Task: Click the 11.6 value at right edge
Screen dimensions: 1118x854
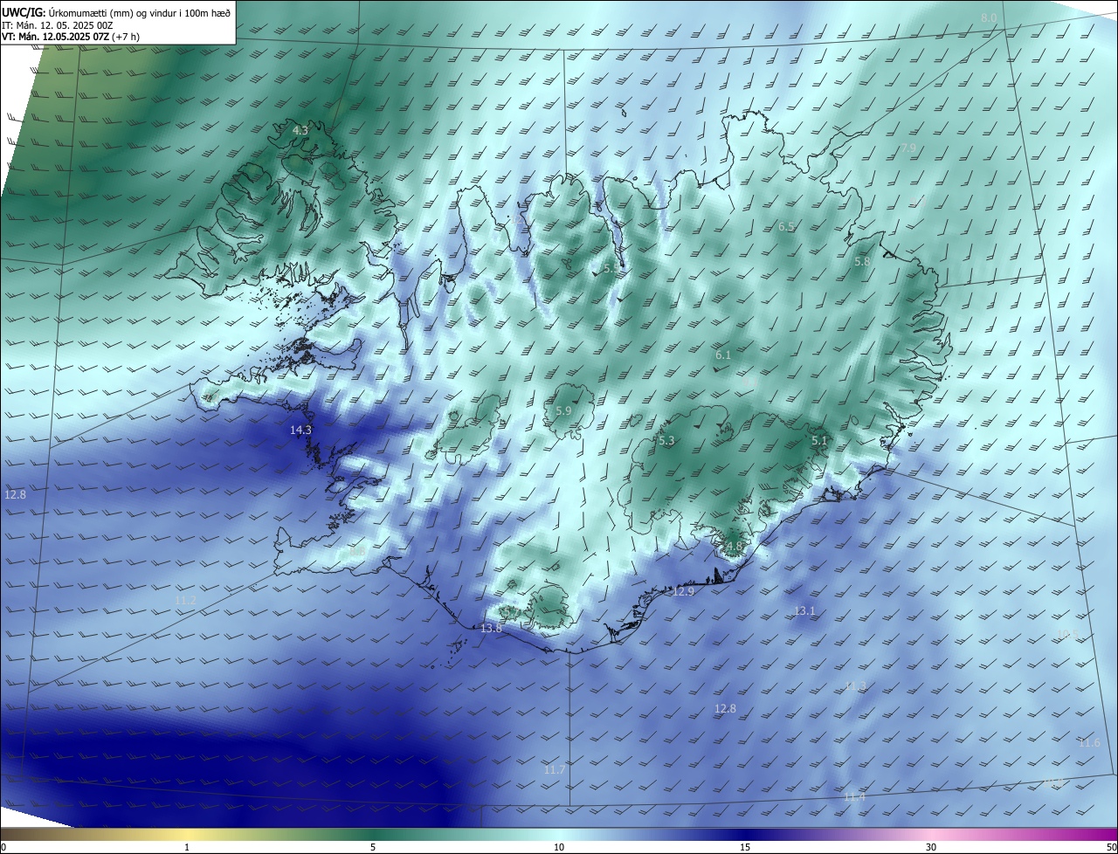Action: click(1089, 743)
